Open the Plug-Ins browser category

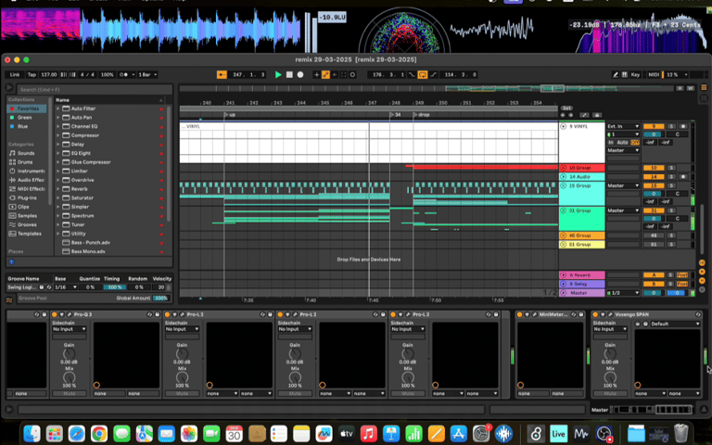[27, 197]
